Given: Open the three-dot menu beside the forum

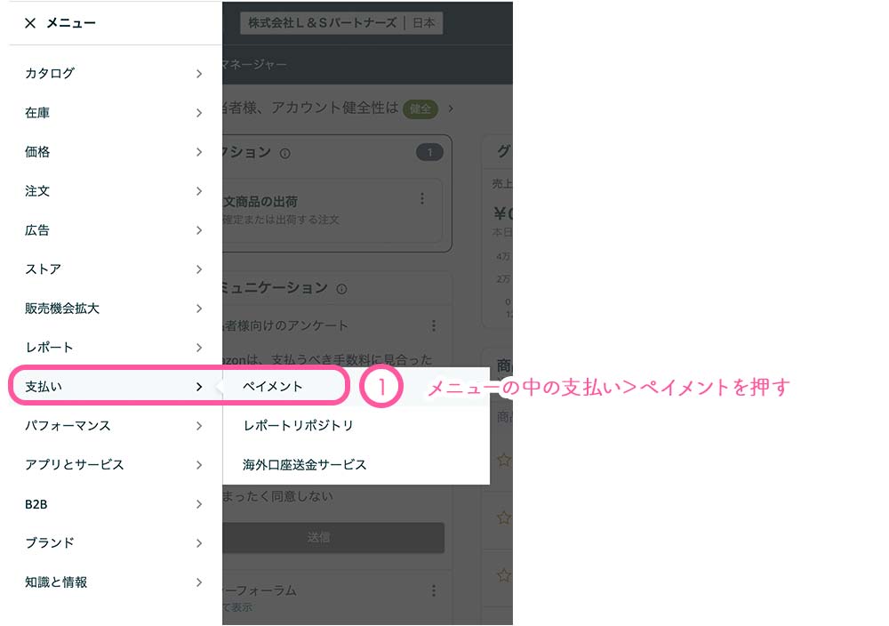Looking at the screenshot, I should [434, 590].
